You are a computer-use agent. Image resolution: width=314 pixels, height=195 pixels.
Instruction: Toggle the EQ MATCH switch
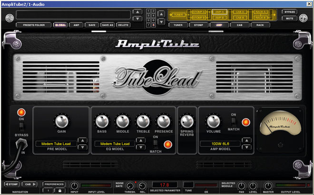156,143
